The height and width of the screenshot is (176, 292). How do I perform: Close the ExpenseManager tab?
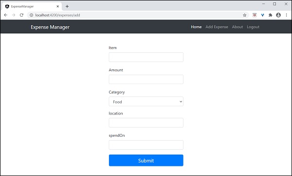[x=58, y=6]
